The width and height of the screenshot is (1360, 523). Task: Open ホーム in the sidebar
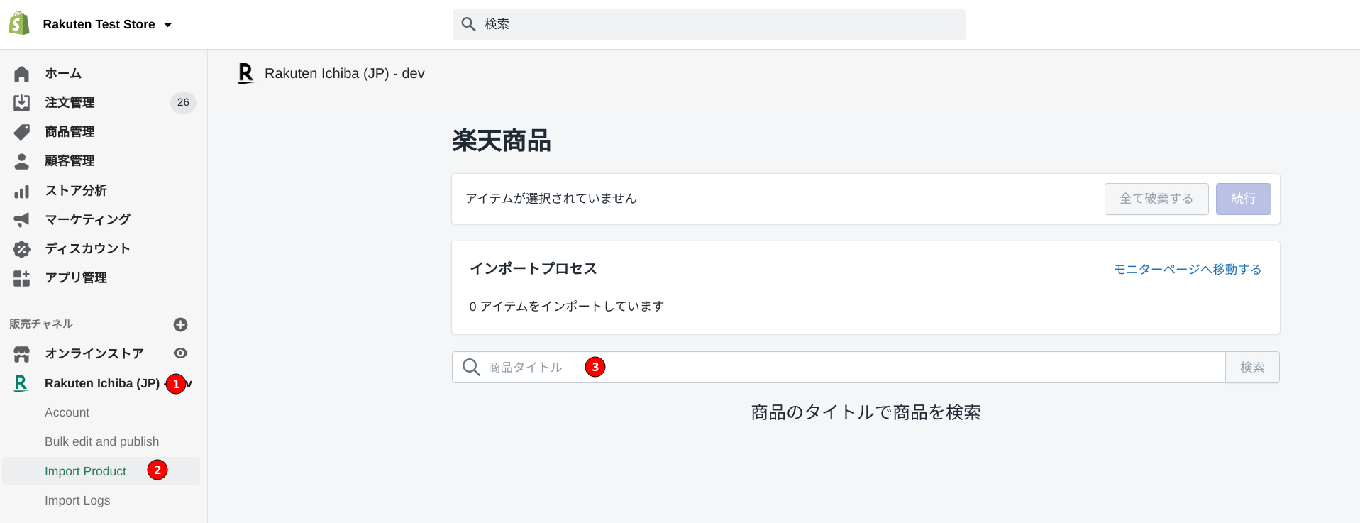[x=63, y=73]
